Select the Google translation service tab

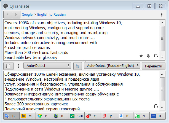(x=12, y=116)
